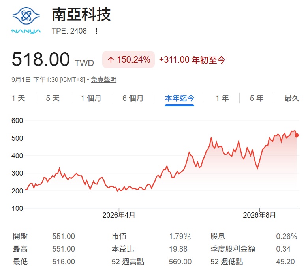Click the 季度股利金額 value 0.34
Screen dimensions: 308x271
[283, 249]
